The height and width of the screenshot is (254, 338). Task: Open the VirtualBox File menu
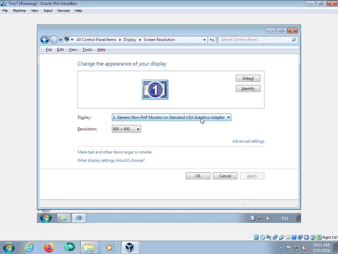pyautogui.click(x=5, y=11)
